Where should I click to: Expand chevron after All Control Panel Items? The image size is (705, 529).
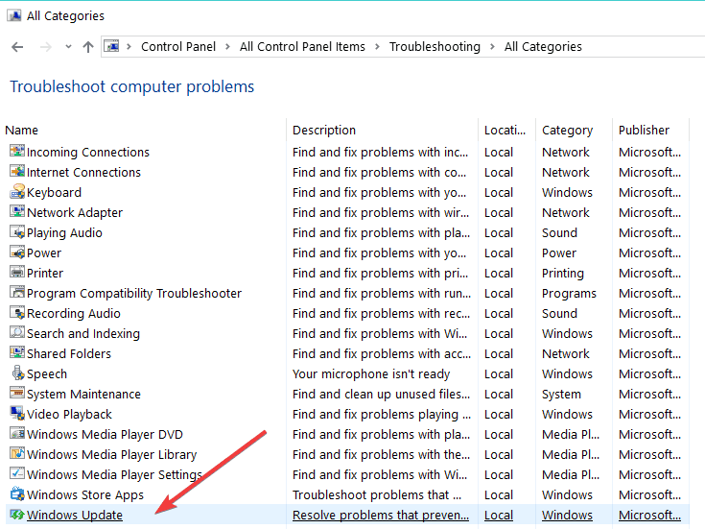coord(377,47)
